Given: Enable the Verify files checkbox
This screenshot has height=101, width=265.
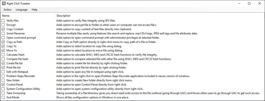Looking at the screenshot, I should (x=3, y=21).
